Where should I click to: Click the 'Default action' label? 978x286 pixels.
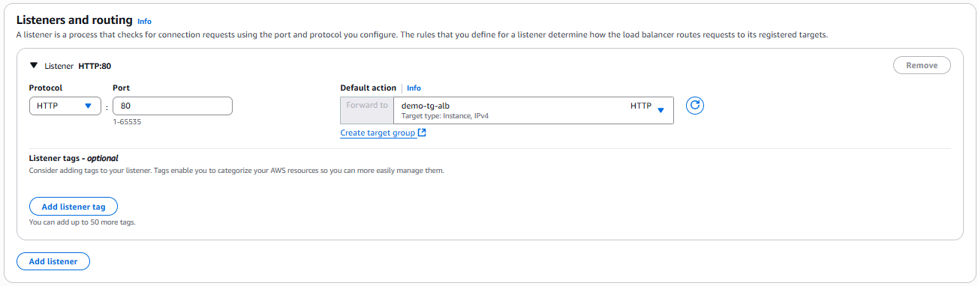coord(369,88)
